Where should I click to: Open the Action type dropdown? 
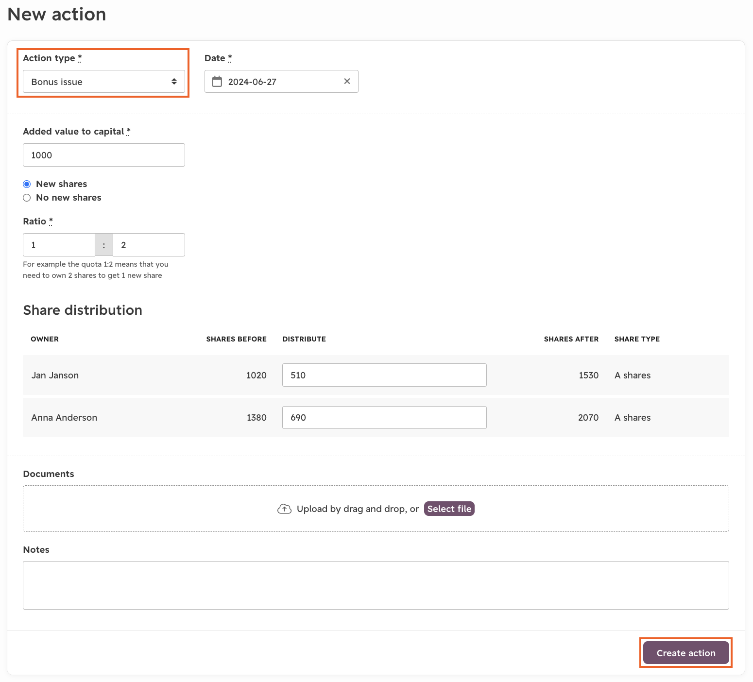104,82
